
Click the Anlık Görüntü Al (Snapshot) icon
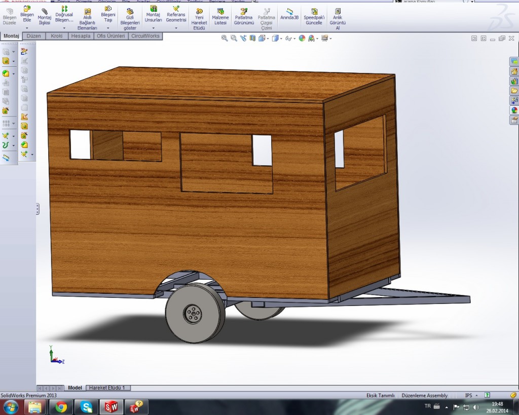click(338, 12)
